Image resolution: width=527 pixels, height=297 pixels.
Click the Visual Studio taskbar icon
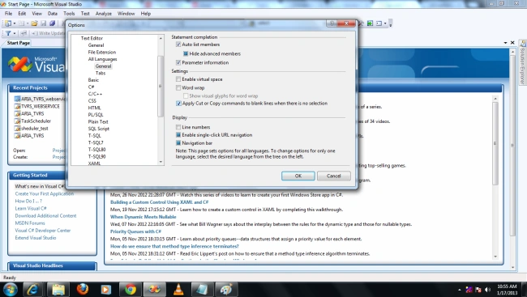pyautogui.click(x=155, y=289)
